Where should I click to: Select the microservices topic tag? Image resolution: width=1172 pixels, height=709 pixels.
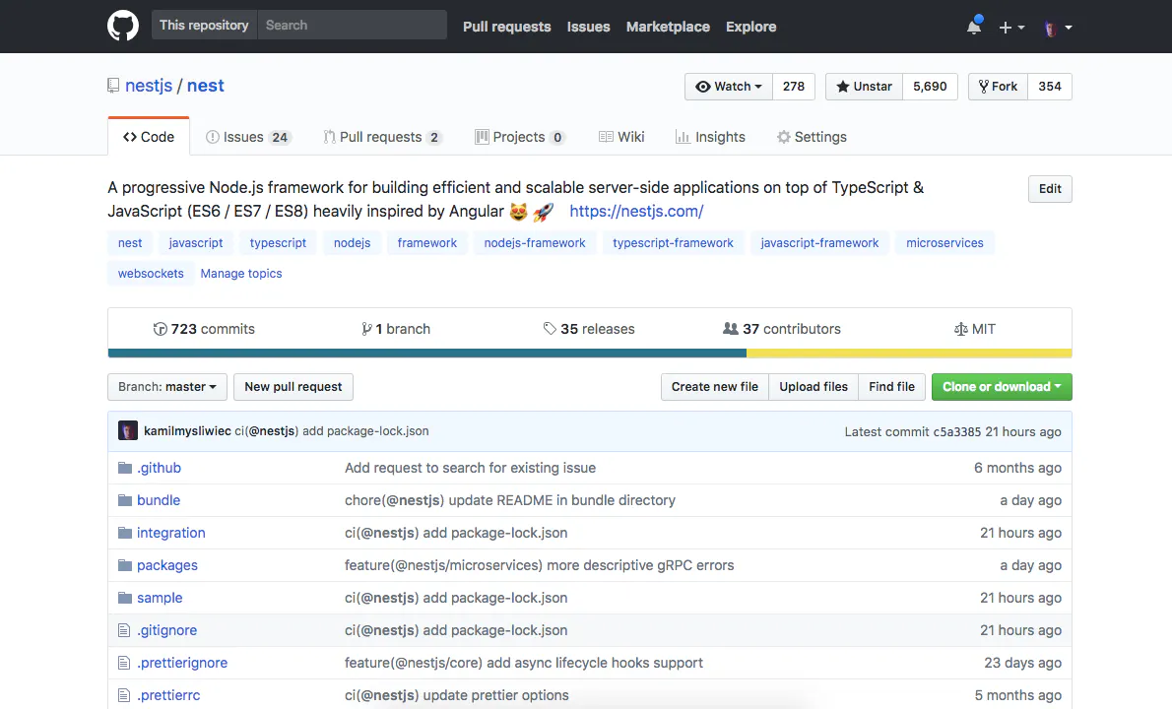click(x=944, y=243)
